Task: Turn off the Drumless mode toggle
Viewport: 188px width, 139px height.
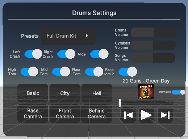Action: pos(179,92)
